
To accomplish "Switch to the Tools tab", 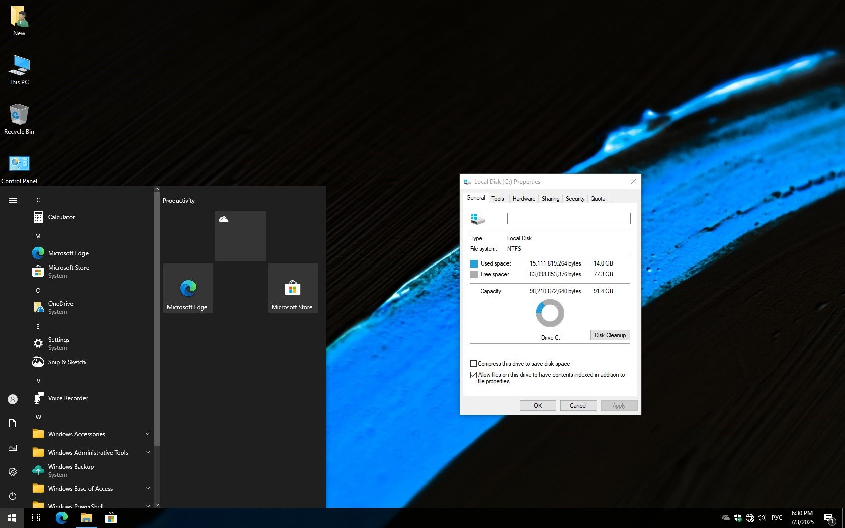I will pyautogui.click(x=497, y=199).
